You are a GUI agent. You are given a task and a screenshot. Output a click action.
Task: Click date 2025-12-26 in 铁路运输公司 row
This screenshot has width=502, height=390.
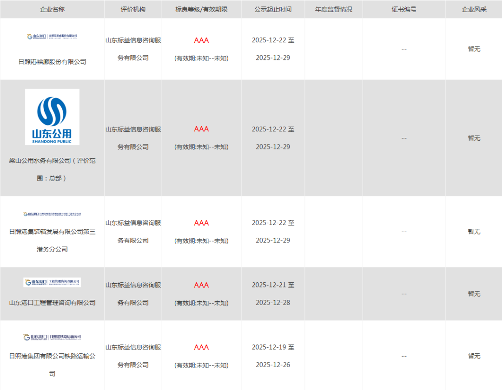273,365
